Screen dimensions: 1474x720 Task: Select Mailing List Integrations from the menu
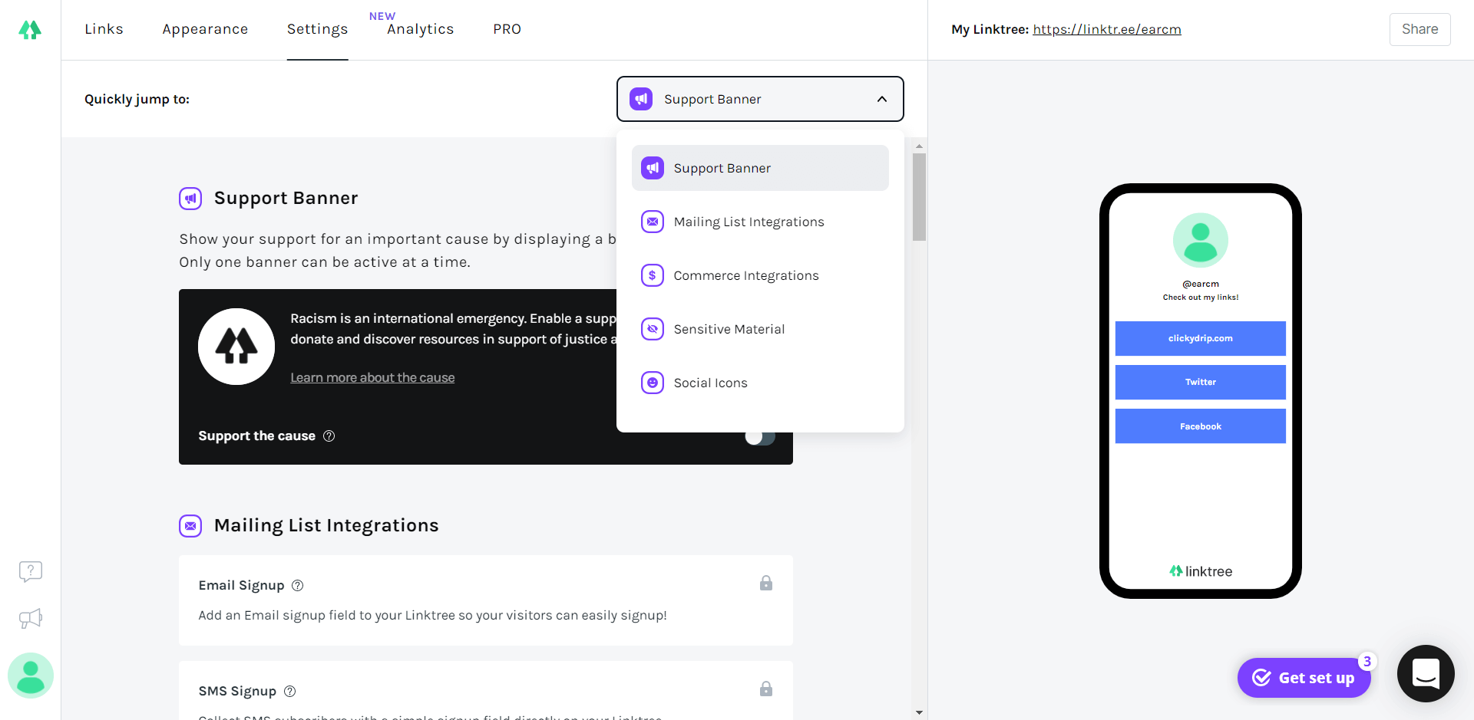click(760, 222)
